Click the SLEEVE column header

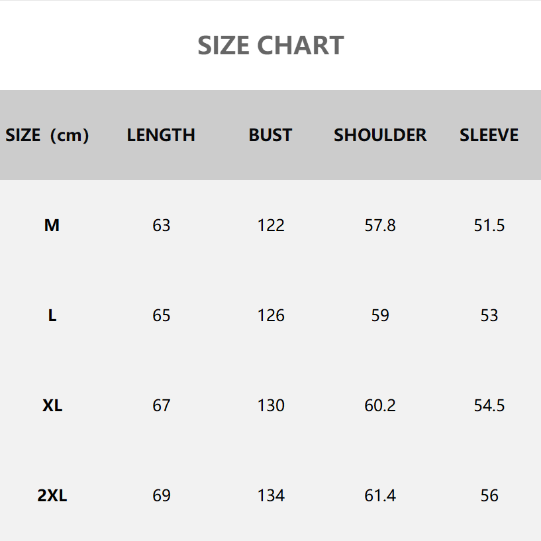pyautogui.click(x=489, y=135)
